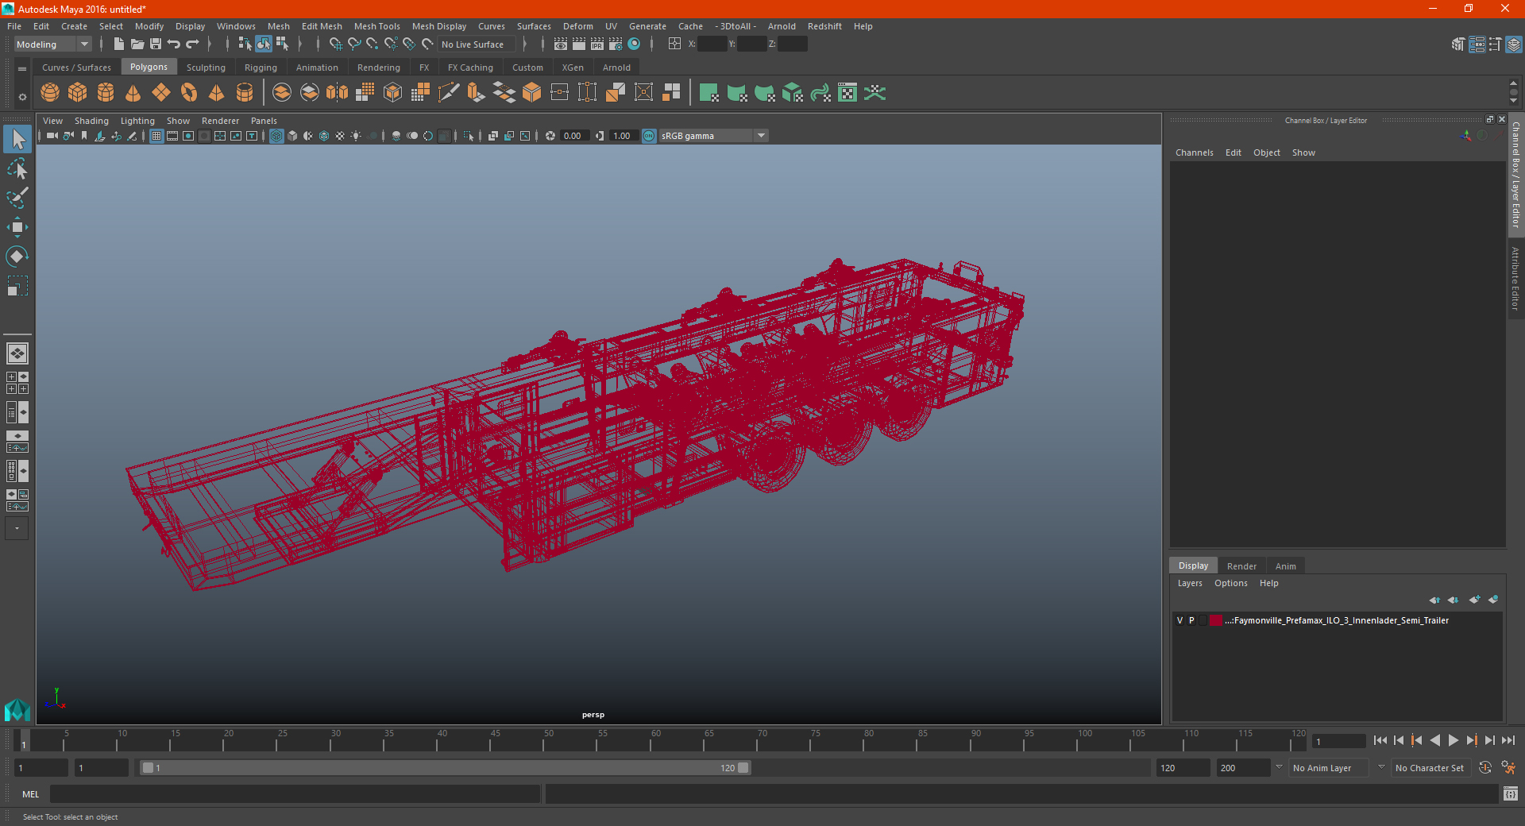Click the Redo arrow icon
The image size is (1525, 826).
click(x=192, y=44)
